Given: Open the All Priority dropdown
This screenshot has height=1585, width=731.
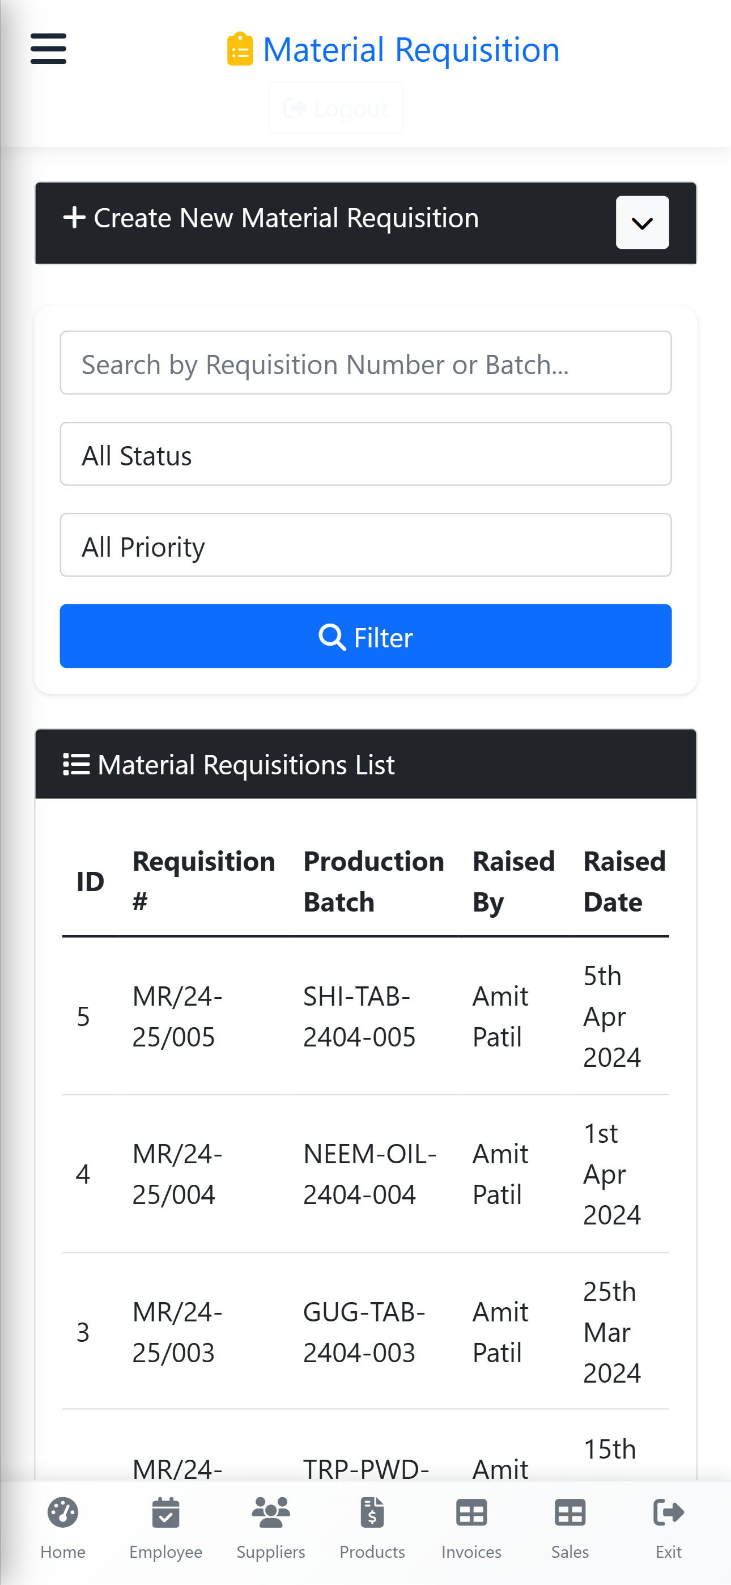Looking at the screenshot, I should click(365, 545).
